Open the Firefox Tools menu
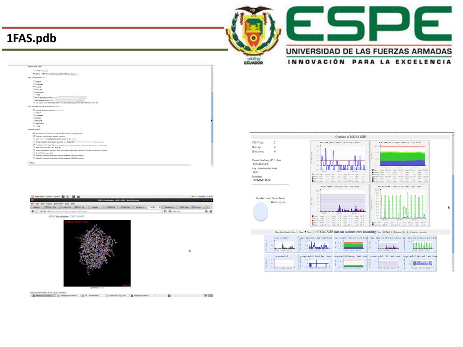Image resolution: width=463 pixels, height=347 pixels. [67, 204]
